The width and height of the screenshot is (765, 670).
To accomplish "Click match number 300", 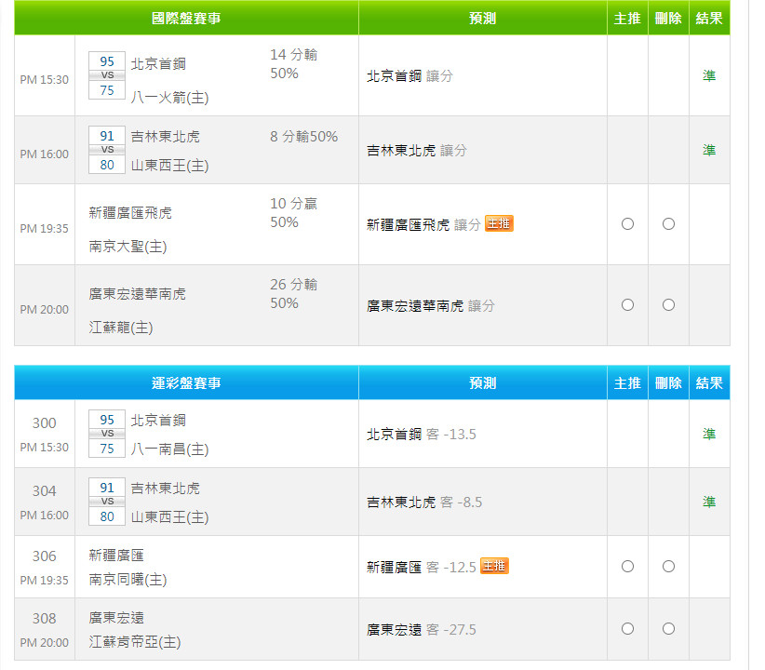I will coord(45,423).
